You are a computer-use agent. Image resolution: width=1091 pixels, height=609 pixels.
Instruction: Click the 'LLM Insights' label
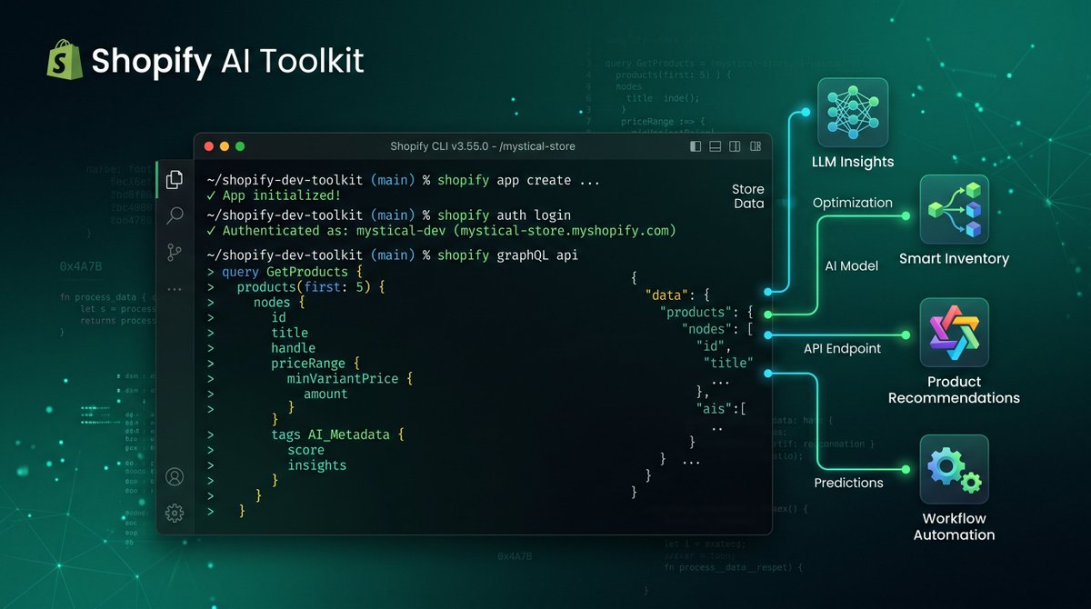coord(853,162)
